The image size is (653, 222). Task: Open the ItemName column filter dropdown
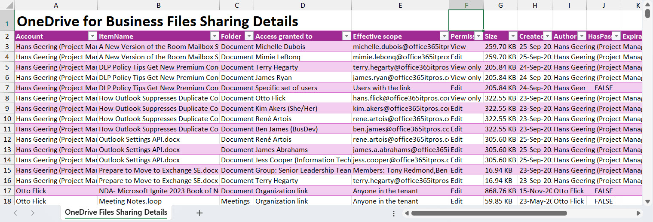coord(215,36)
